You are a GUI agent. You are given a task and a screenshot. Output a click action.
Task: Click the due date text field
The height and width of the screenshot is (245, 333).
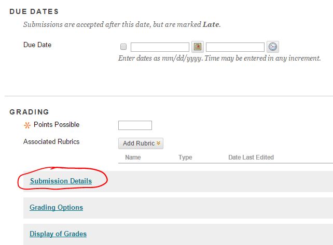pyautogui.click(x=160, y=47)
